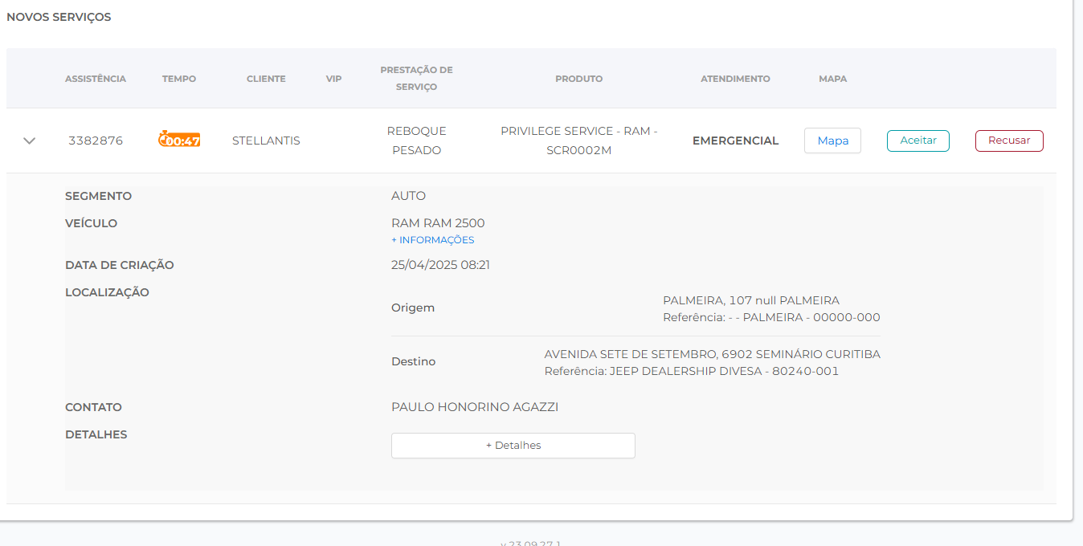Screen dimensions: 1083x546
Task: Expand the + Detalhes section
Action: (x=513, y=446)
